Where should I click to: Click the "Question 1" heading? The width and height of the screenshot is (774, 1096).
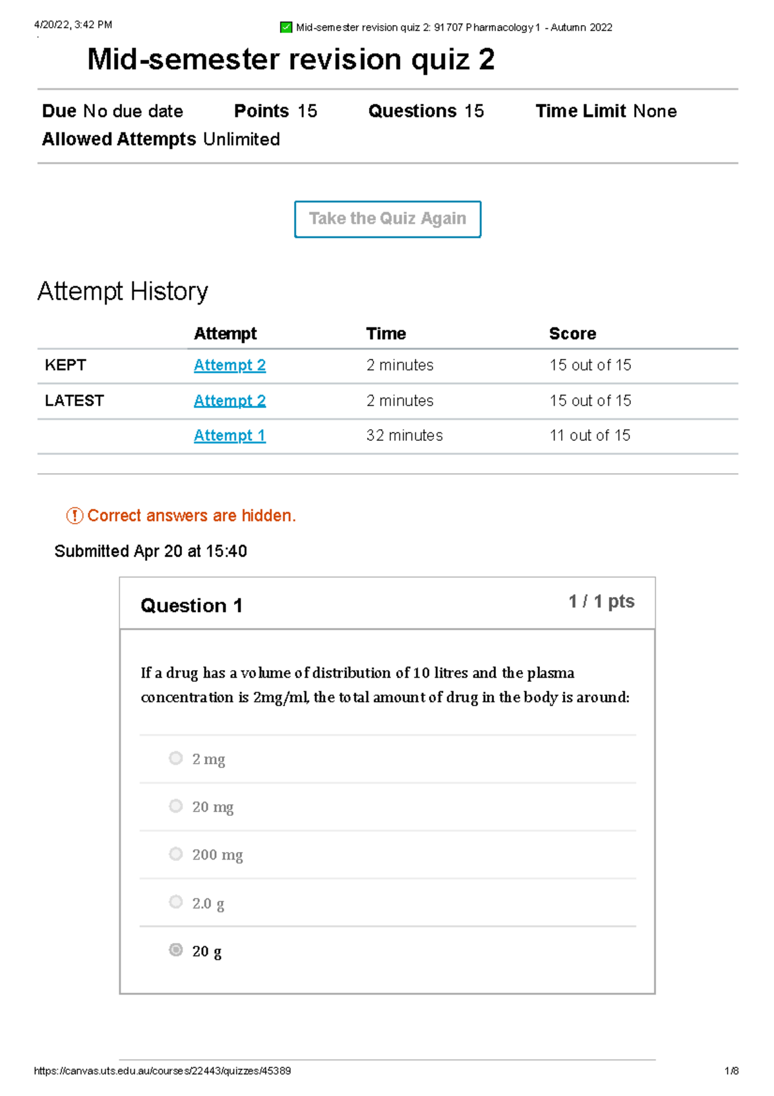[192, 605]
